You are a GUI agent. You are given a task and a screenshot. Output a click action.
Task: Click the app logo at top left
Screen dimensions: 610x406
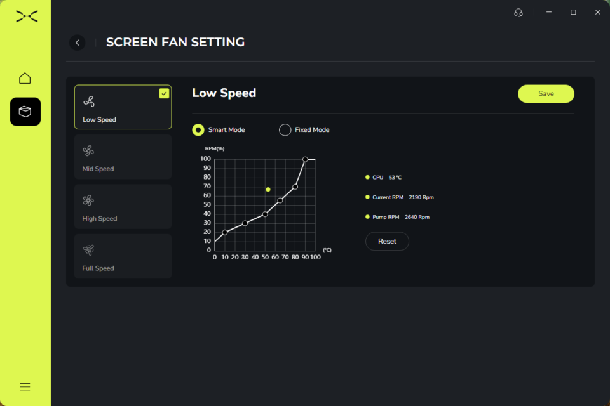[26, 16]
